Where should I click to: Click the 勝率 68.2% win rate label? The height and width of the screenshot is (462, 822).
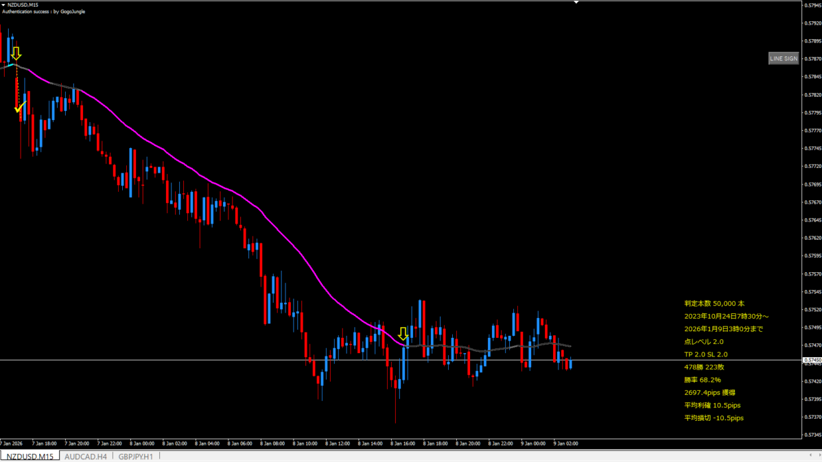pyautogui.click(x=702, y=380)
